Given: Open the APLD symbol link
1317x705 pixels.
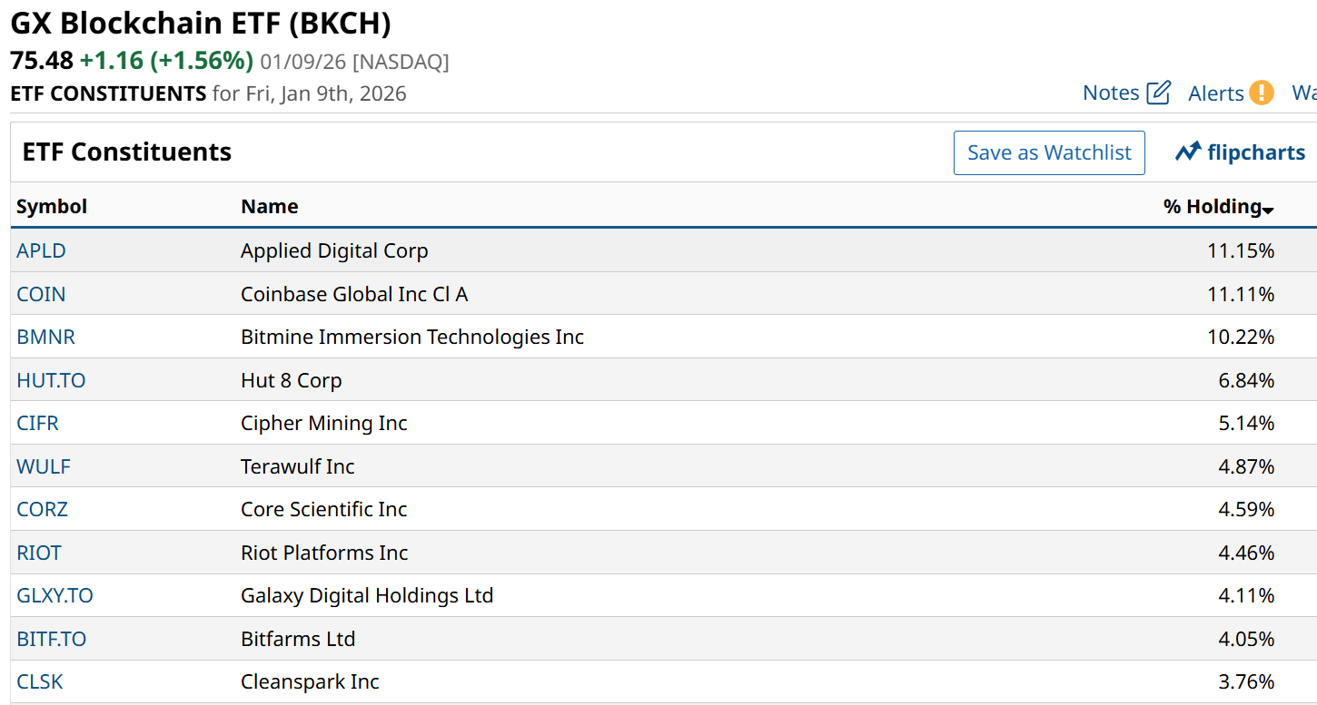Looking at the screenshot, I should [x=41, y=250].
